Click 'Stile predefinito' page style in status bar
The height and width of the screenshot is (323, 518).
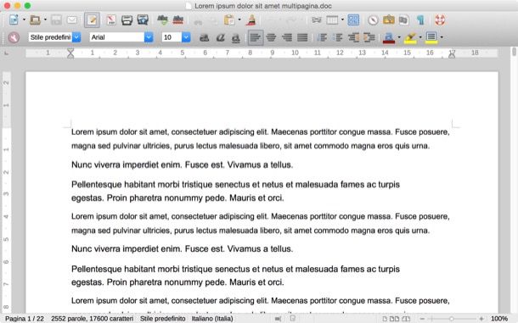click(162, 319)
